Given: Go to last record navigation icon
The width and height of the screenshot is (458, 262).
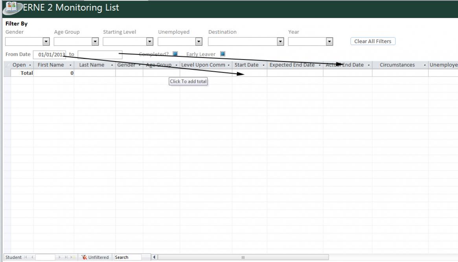Looking at the screenshot, I should coord(66,257).
